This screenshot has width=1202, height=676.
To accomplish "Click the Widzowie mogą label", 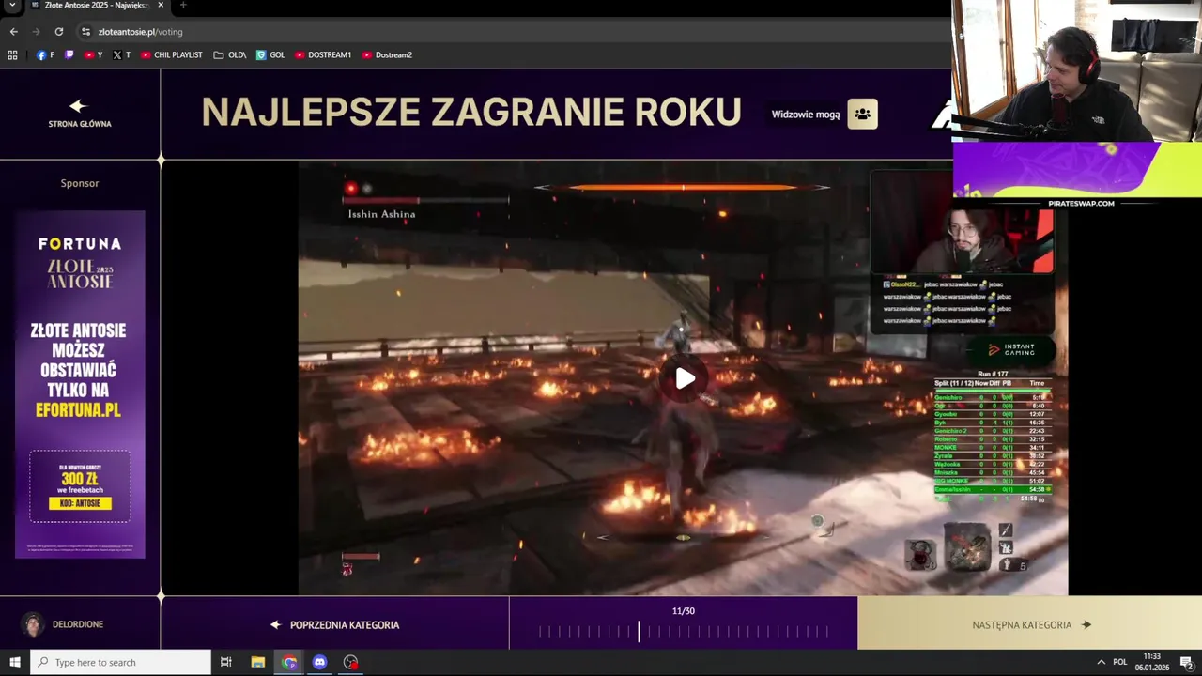I will 806,115.
